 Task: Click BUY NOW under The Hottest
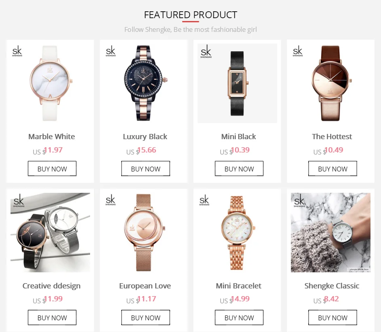tap(333, 169)
